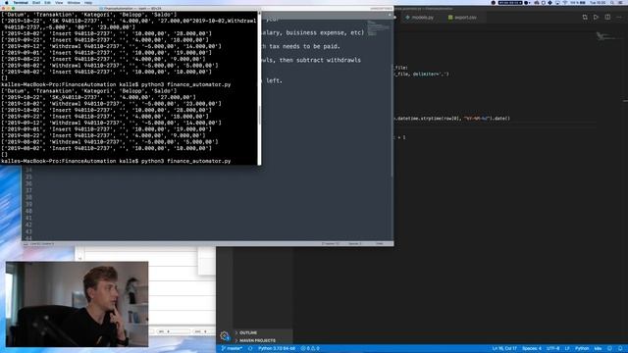628x353 pixels.
Task: Click the Sublime Text minimap
Action: [378, 28]
